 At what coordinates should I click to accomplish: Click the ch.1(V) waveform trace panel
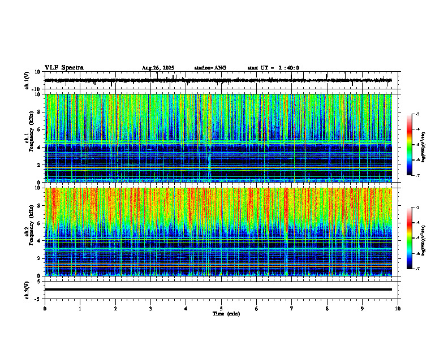coord(222,80)
